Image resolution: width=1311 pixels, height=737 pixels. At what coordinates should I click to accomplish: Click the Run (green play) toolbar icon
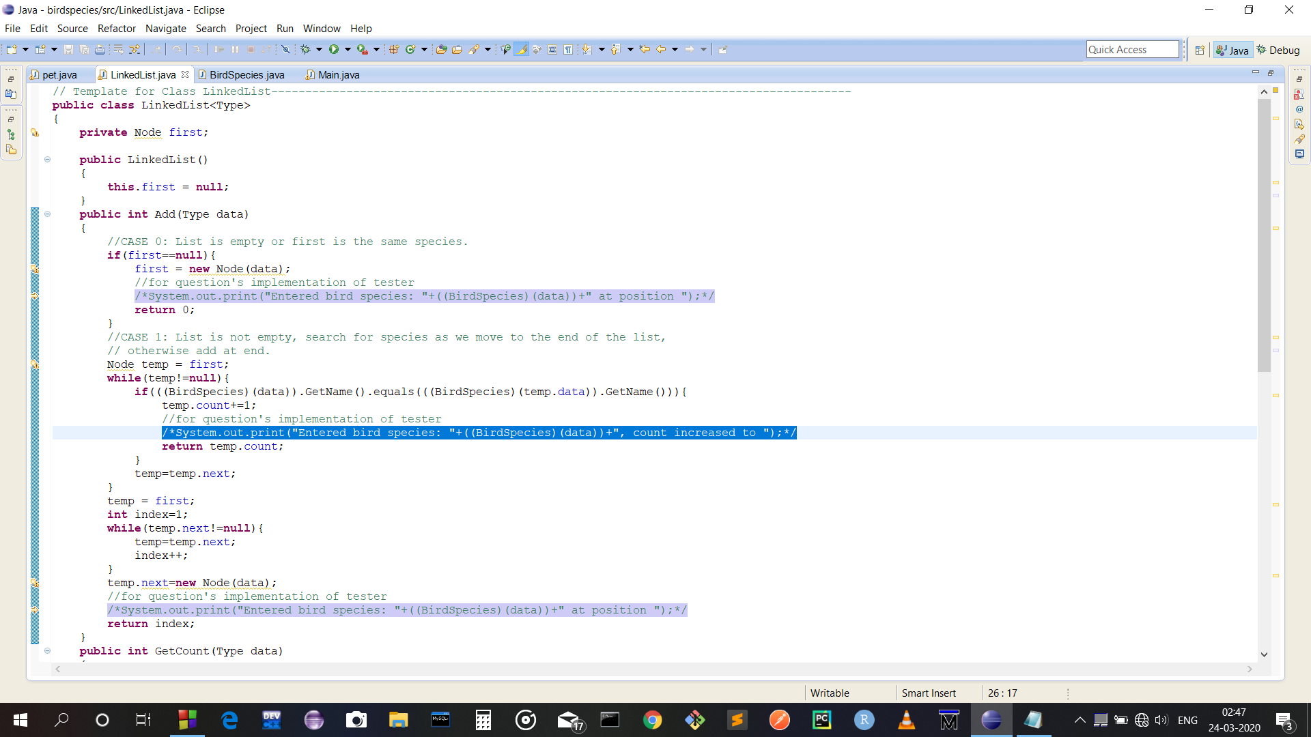pyautogui.click(x=334, y=49)
